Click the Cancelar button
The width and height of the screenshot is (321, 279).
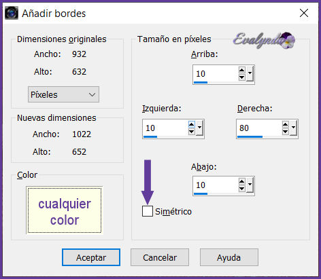pyautogui.click(x=160, y=257)
